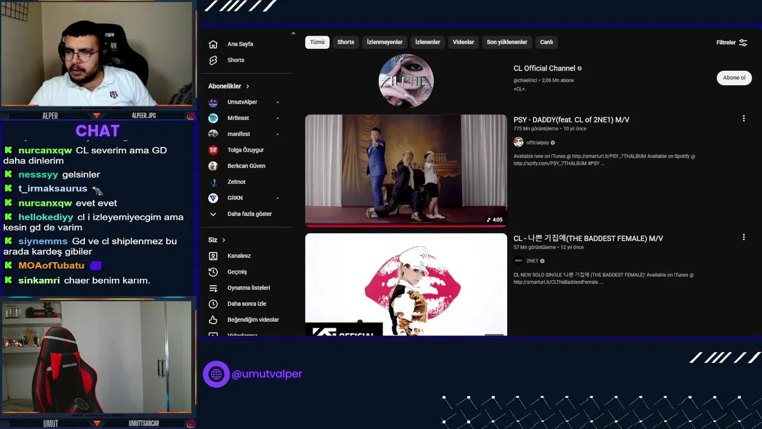Screen dimensions: 762x429
Task: Open Kanalınız channel icon
Action: click(x=213, y=256)
